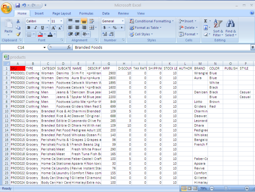The width and height of the screenshot is (255, 192).
Task: Toggle Wrap Text
Action: click(92, 21)
